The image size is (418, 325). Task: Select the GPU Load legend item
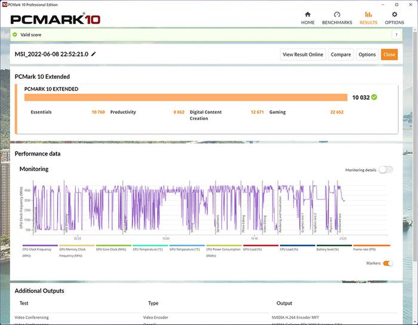260,248
